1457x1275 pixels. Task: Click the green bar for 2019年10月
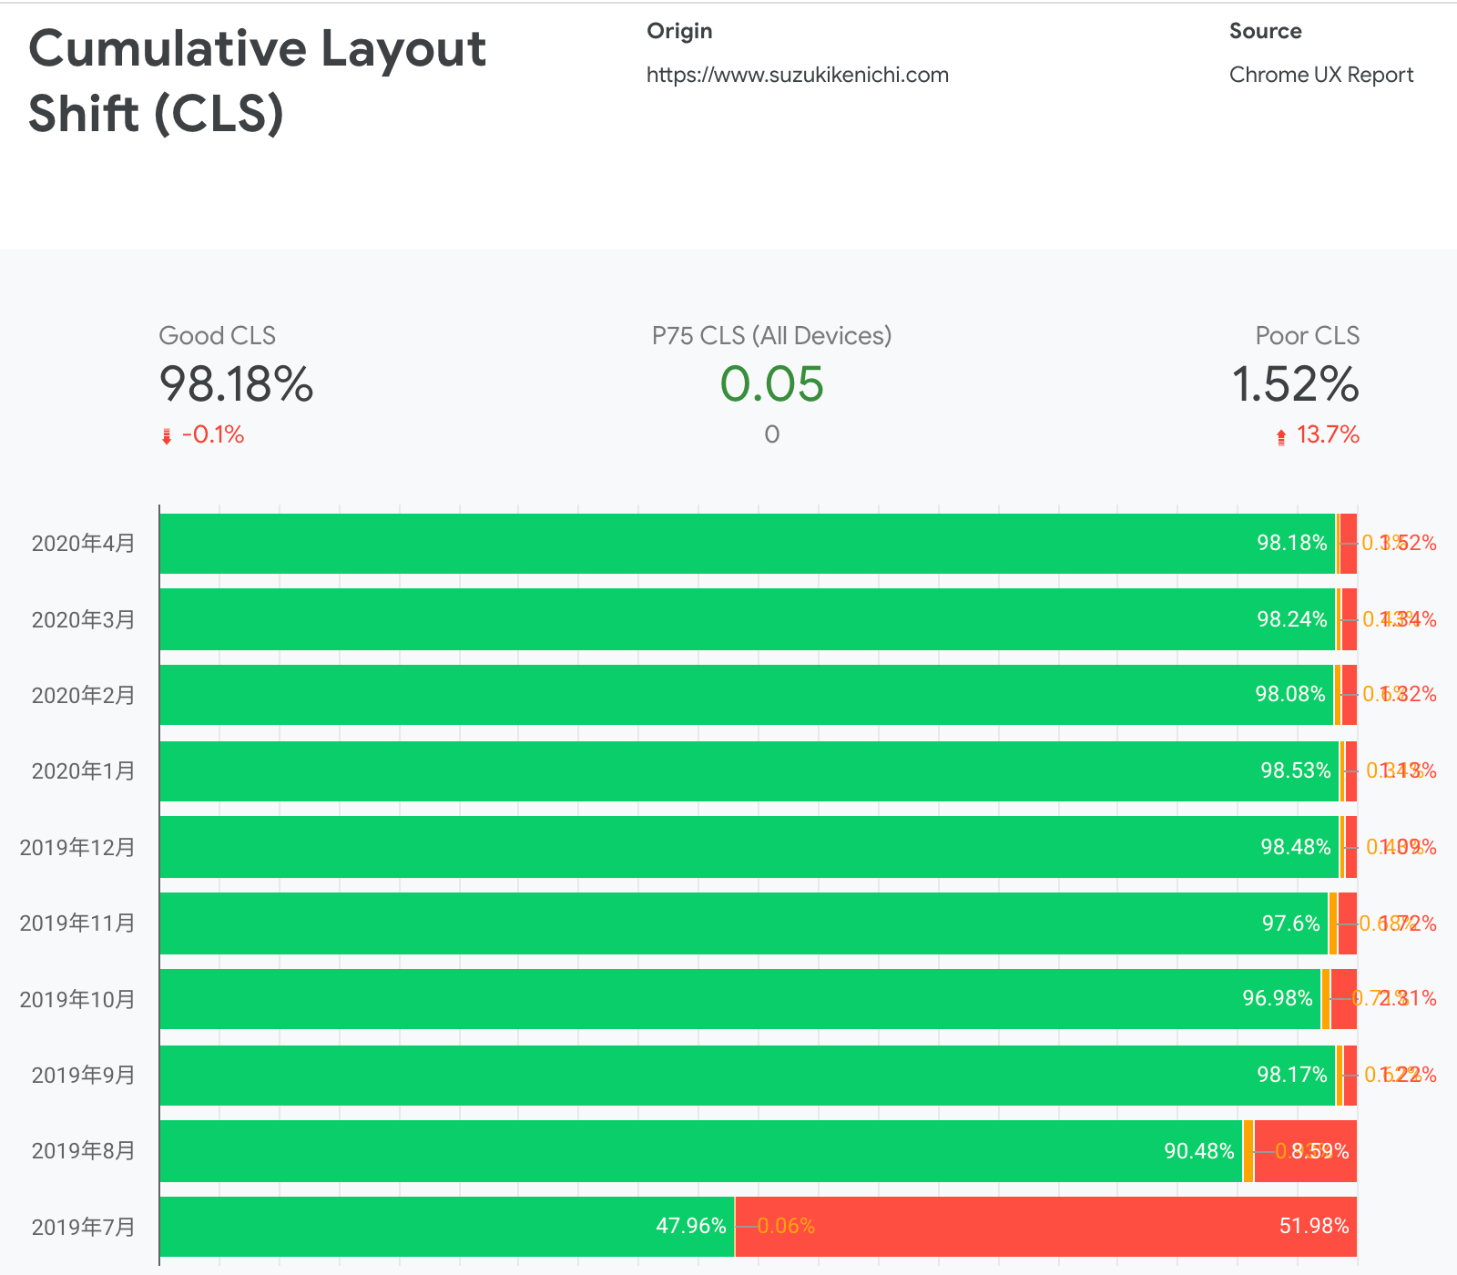click(740, 999)
